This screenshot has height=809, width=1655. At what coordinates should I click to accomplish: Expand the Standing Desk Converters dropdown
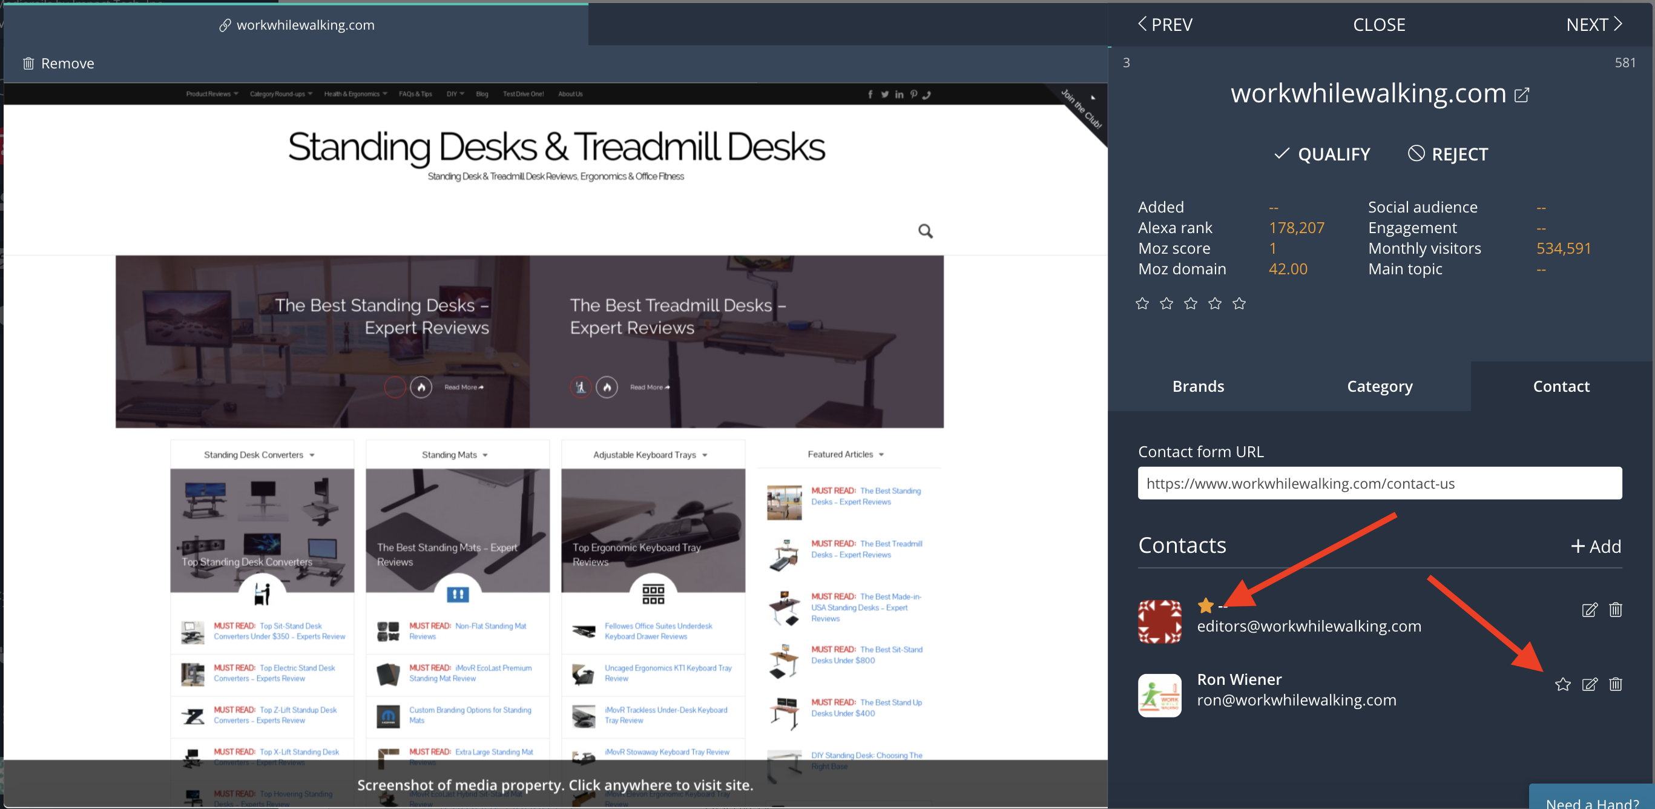click(x=313, y=454)
